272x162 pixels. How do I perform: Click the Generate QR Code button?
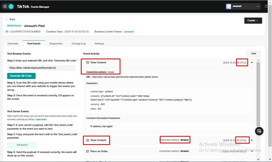(x=21, y=76)
